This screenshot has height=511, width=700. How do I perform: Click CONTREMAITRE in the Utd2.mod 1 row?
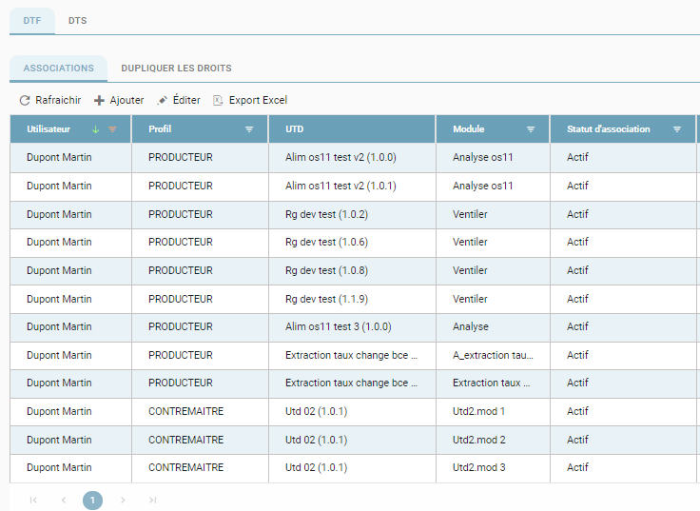pos(185,411)
